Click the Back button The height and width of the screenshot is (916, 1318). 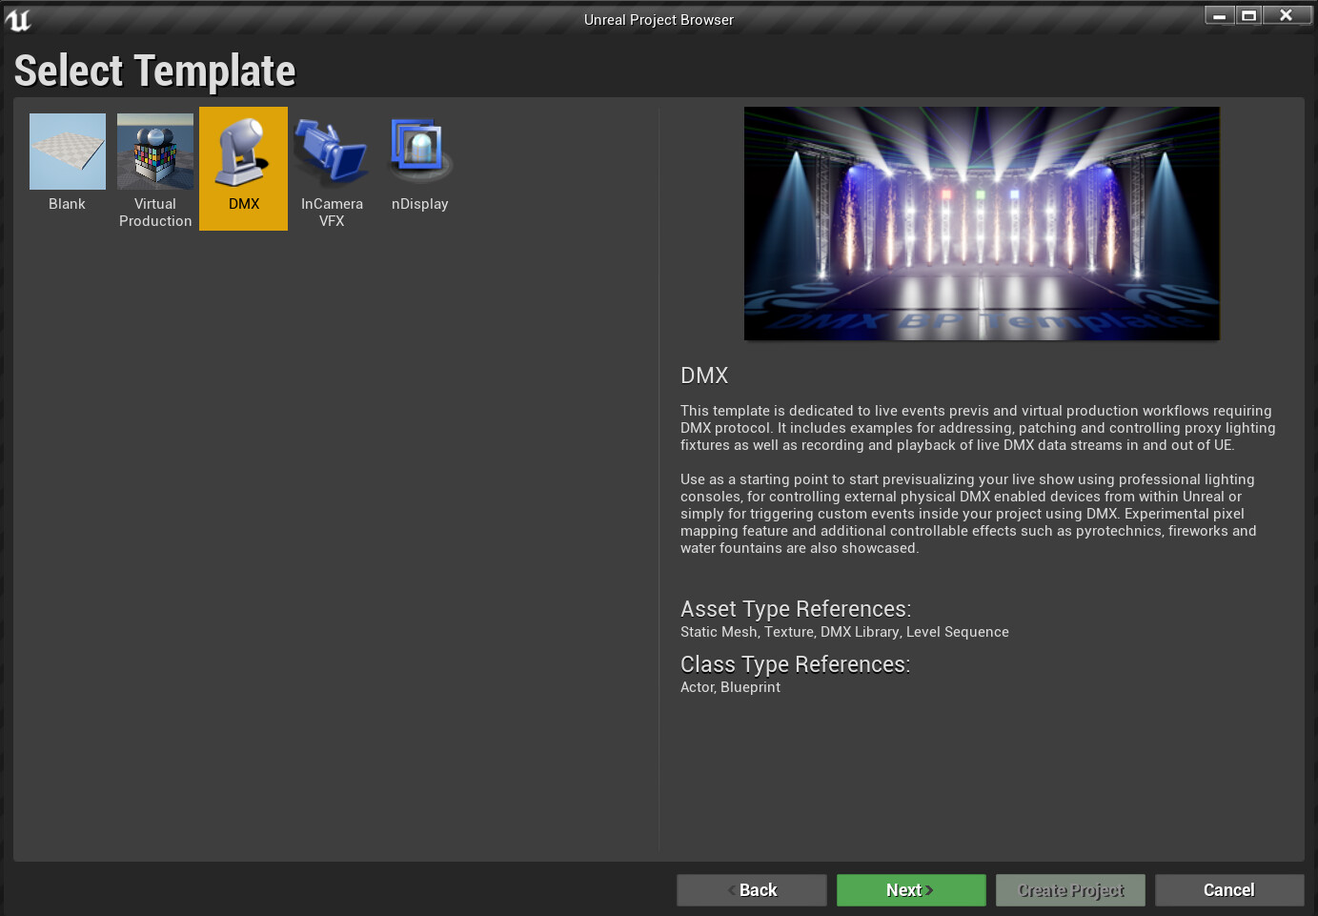[x=751, y=889]
